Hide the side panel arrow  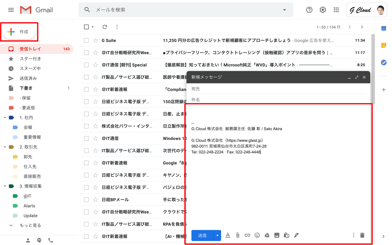click(383, 236)
